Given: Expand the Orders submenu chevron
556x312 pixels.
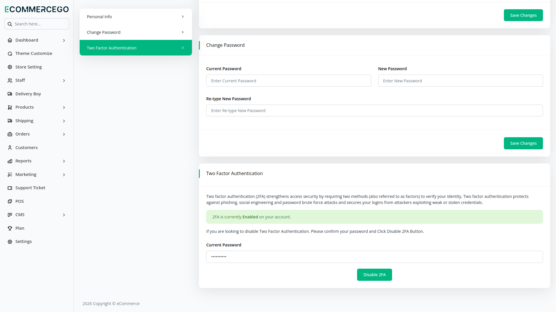Looking at the screenshot, I should [x=64, y=134].
